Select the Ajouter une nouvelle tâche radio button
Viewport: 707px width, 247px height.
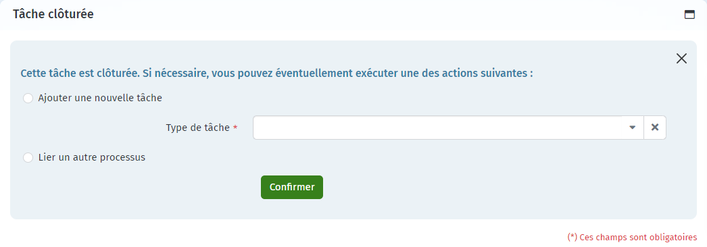click(28, 98)
